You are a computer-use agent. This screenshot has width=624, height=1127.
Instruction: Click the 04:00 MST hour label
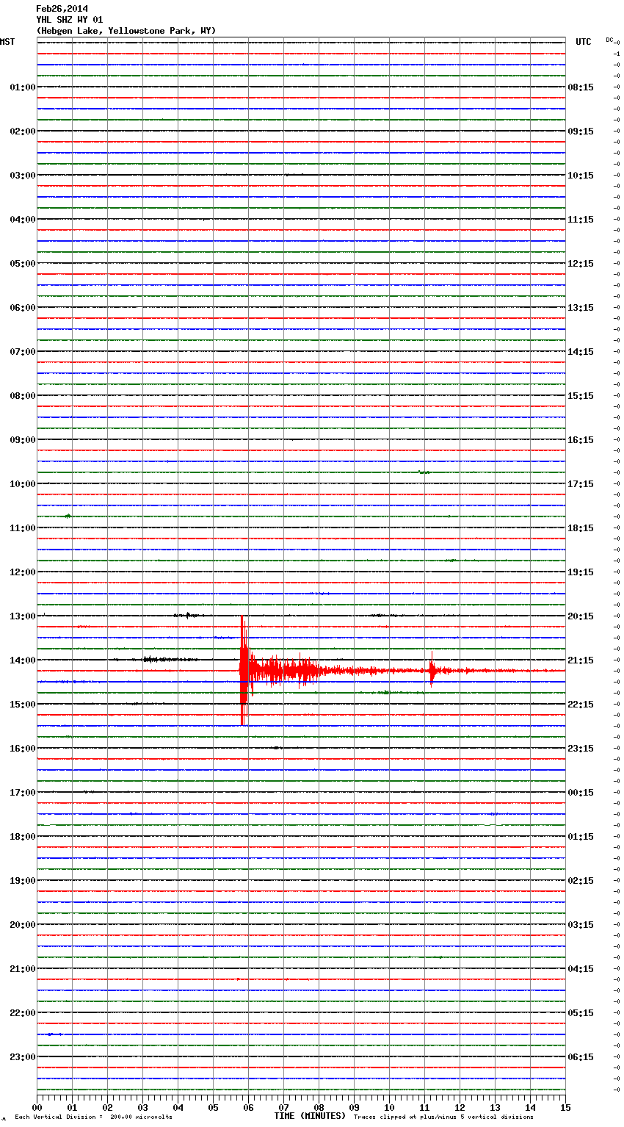23,220
